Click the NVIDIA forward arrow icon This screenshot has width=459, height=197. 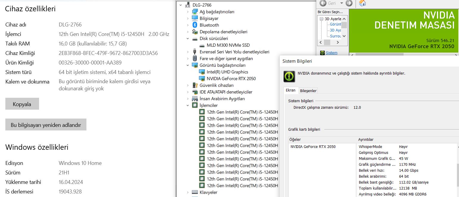(x=349, y=3)
